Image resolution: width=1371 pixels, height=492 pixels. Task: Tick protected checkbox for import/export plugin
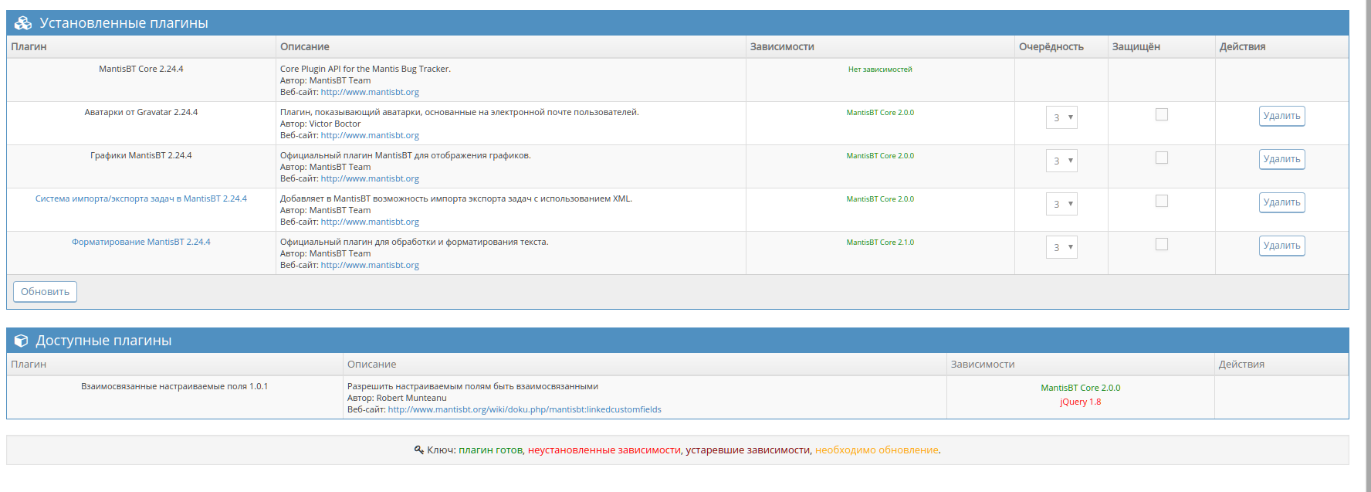1161,201
